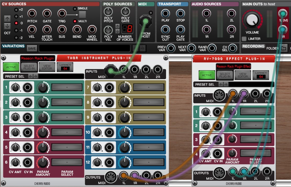Click the Transport STOP jack

click(180, 14)
